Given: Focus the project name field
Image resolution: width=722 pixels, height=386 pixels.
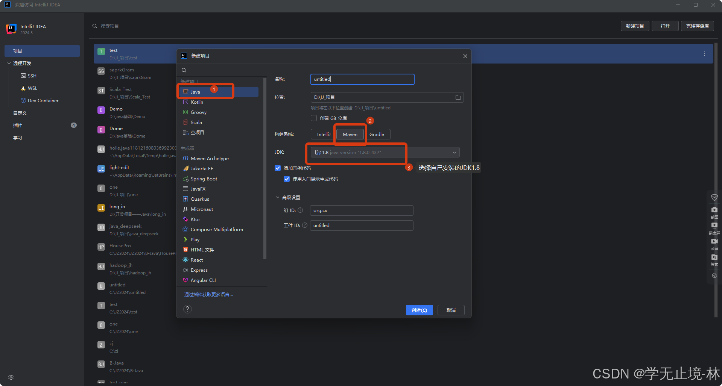Looking at the screenshot, I should click(362, 79).
